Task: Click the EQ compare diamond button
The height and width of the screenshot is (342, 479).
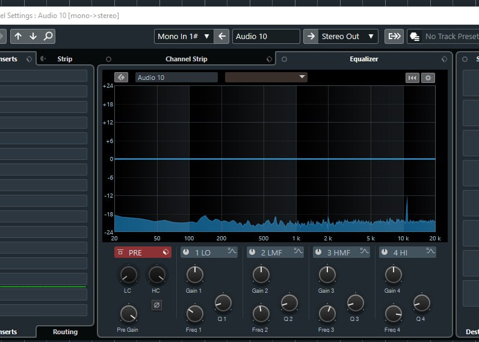Action: tap(122, 77)
